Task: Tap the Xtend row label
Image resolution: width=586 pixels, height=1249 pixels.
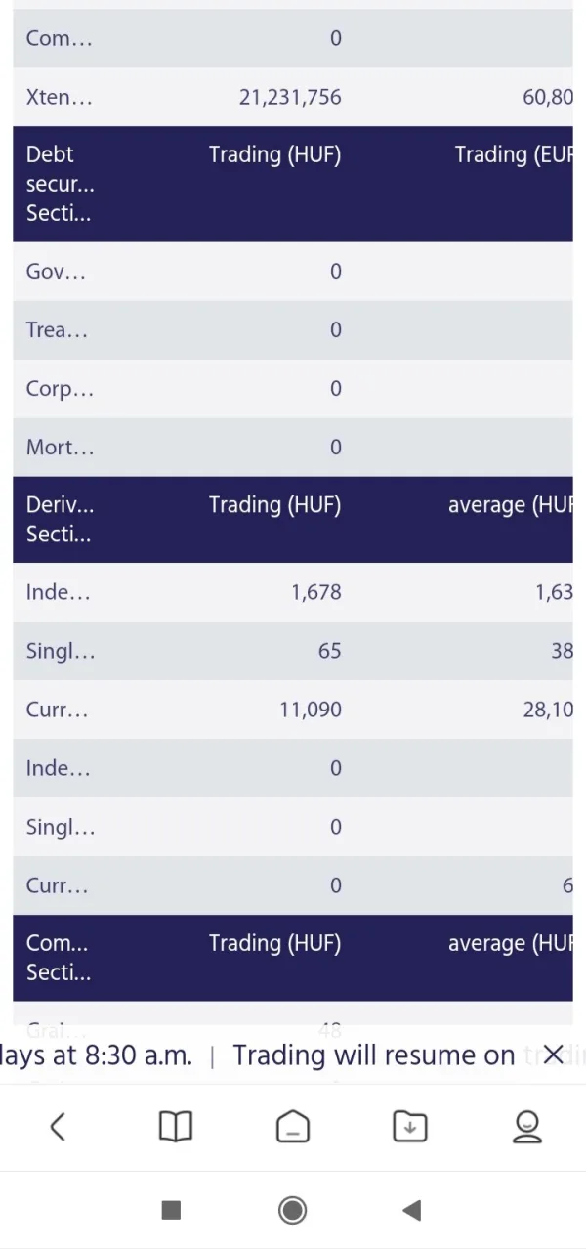Action: click(59, 97)
